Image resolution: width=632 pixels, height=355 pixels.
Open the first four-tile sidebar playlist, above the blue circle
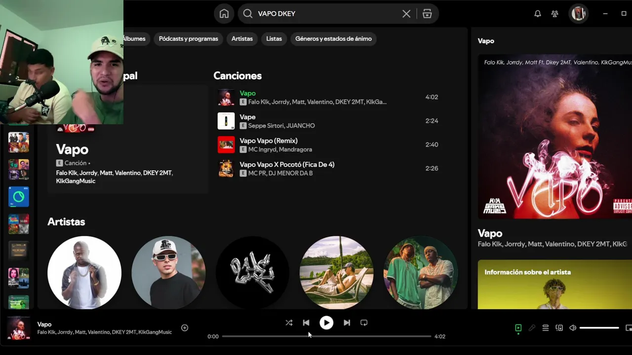[19, 143]
